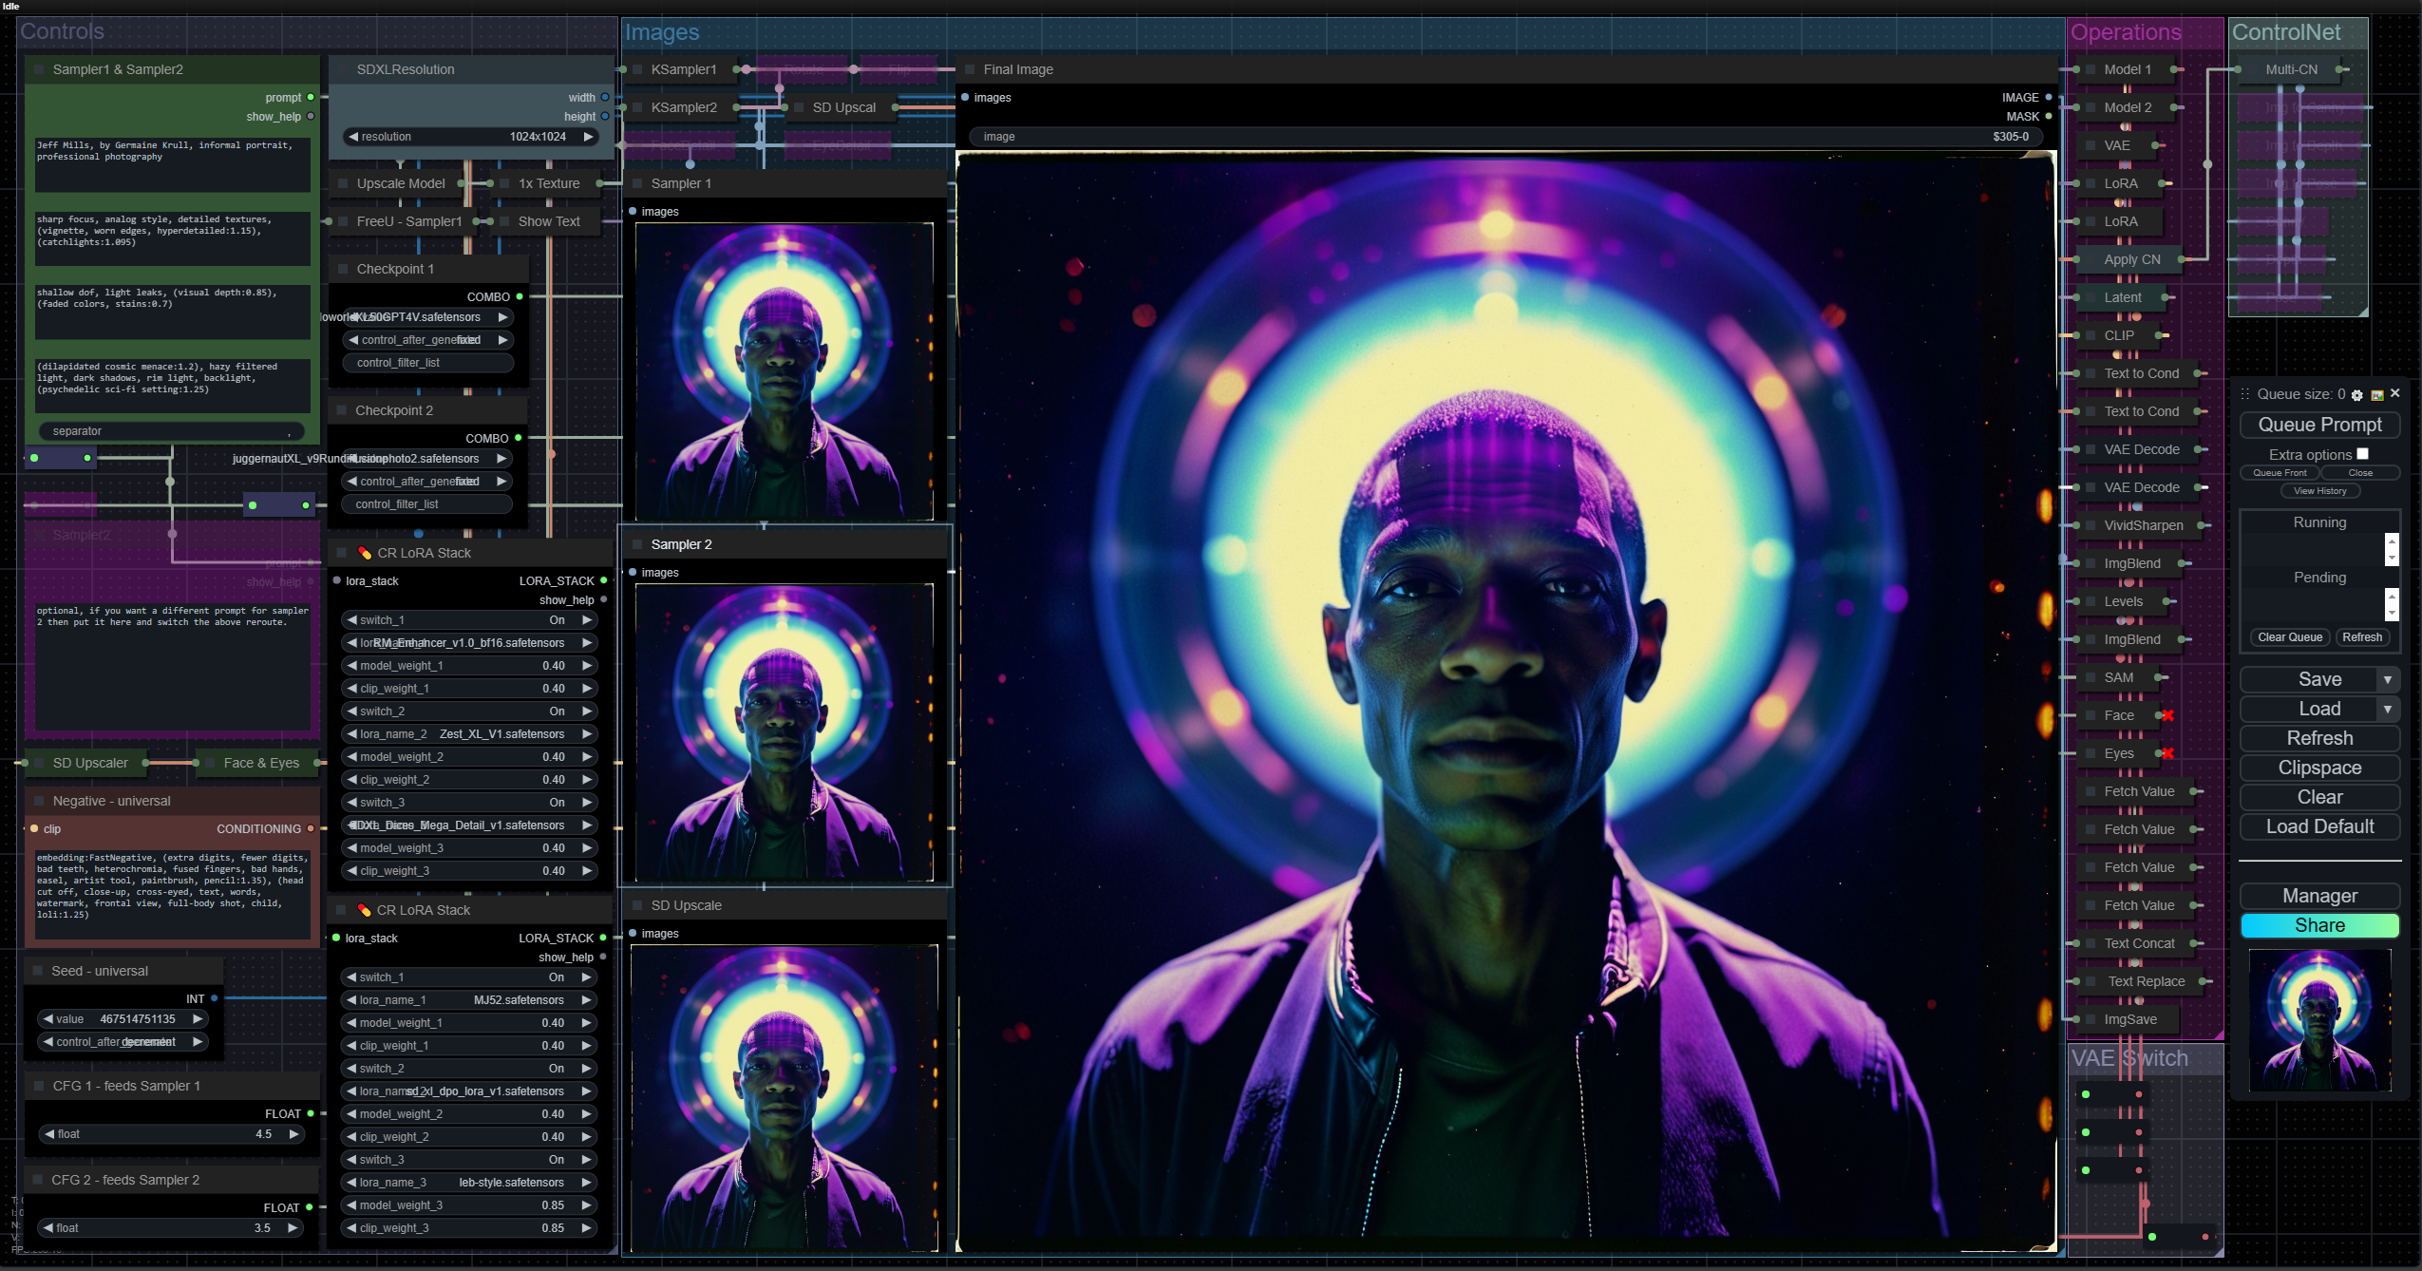The height and width of the screenshot is (1271, 2422).
Task: Click the collapse square on Multi-CN node
Action: 2252,69
